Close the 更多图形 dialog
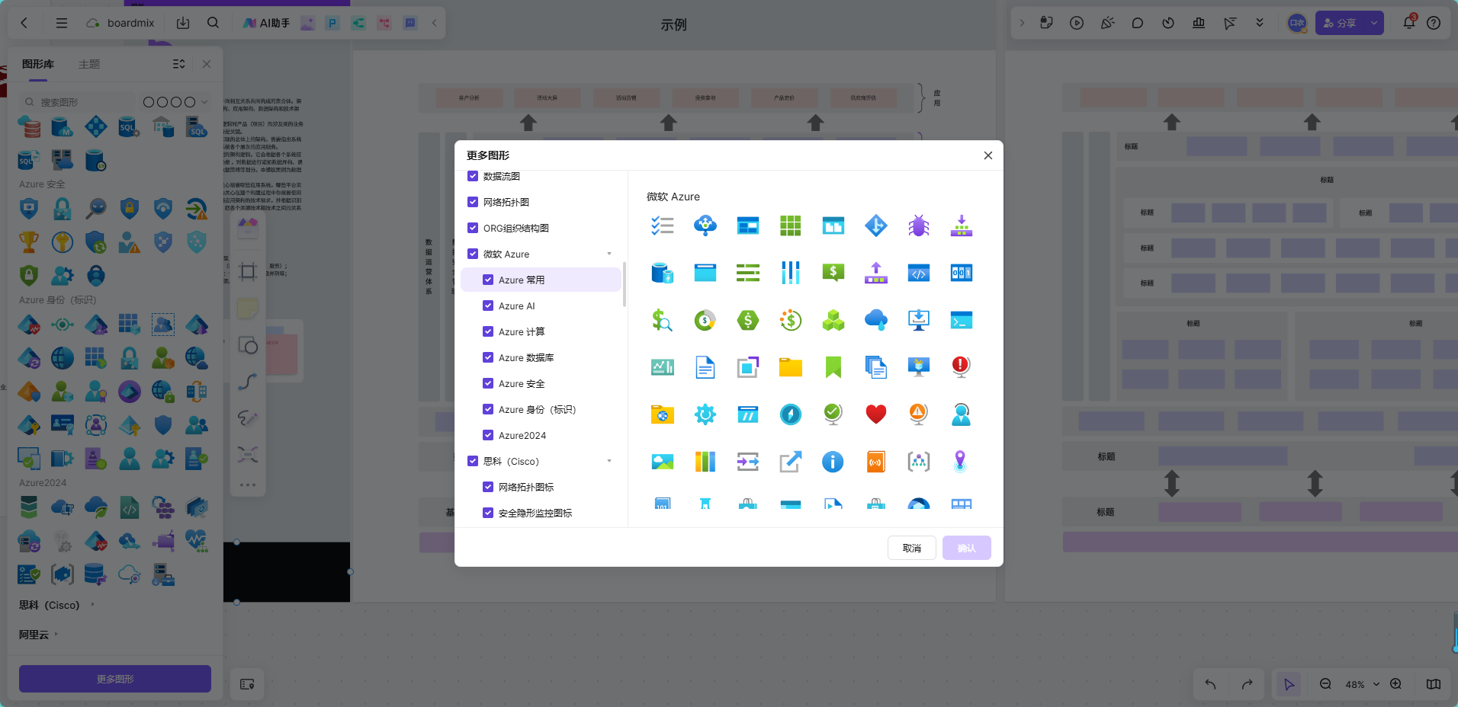1458x707 pixels. pyautogui.click(x=988, y=155)
